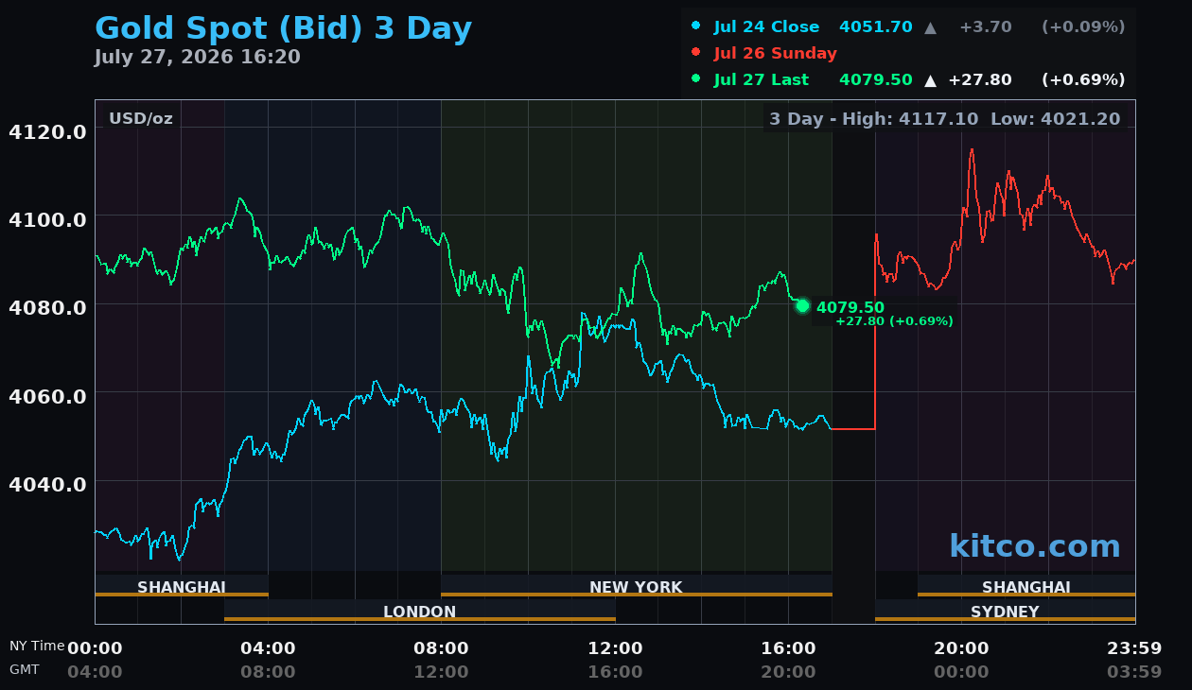Click the 4100.0 axis label
The width and height of the screenshot is (1192, 690).
47,218
